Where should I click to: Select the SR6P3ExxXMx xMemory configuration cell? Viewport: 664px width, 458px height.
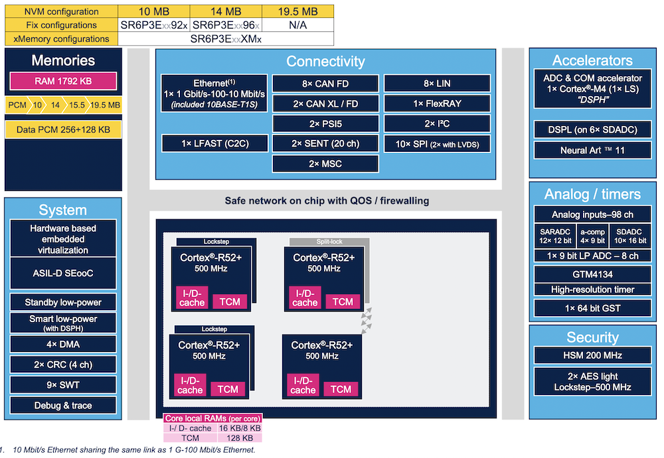click(225, 39)
